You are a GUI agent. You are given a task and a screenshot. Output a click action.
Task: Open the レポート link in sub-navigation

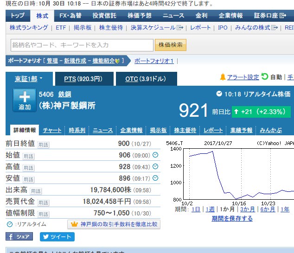pos(200,28)
